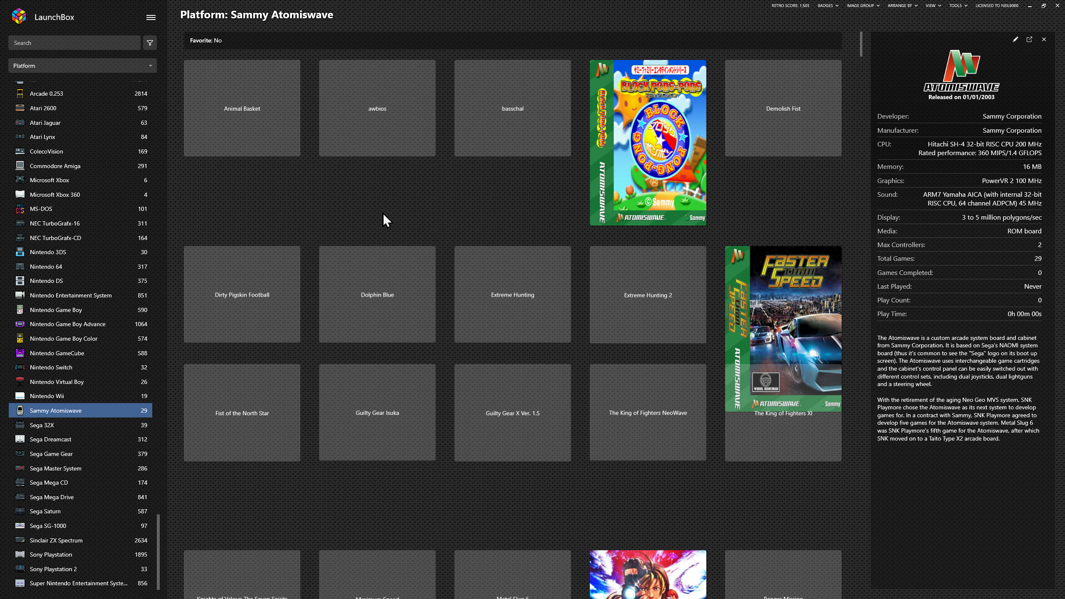
Task: Open the Image Group dropdown menu
Action: pos(863,6)
